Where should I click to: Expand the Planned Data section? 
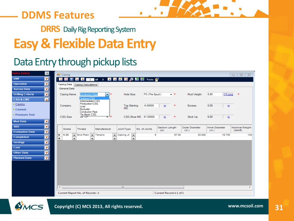47,158
